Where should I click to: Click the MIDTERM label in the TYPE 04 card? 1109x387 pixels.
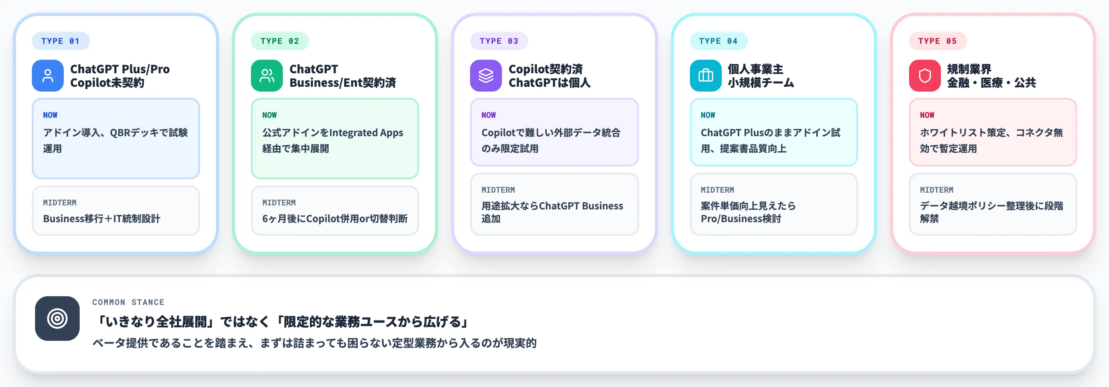pyautogui.click(x=717, y=190)
